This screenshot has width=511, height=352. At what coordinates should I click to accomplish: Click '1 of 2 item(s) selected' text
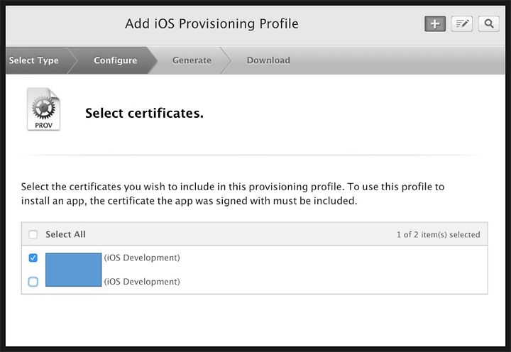point(439,235)
